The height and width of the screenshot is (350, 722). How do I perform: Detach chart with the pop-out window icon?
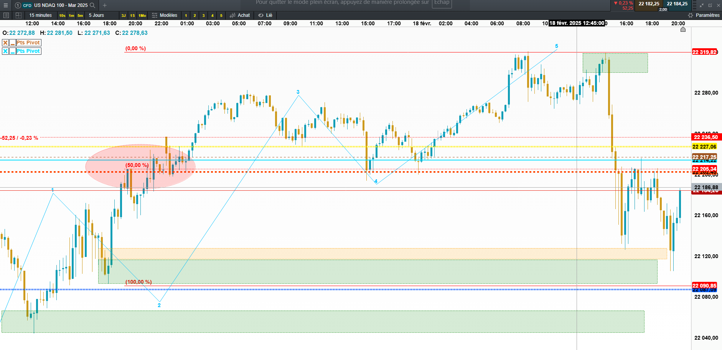tap(710, 5)
